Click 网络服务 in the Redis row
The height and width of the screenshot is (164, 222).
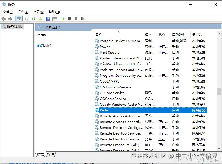pos(199,110)
